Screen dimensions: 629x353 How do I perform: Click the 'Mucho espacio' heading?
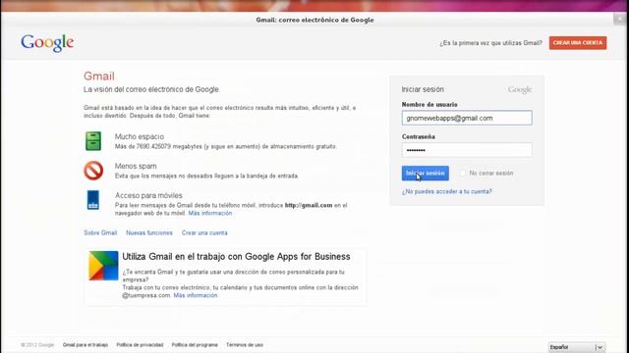coord(140,137)
